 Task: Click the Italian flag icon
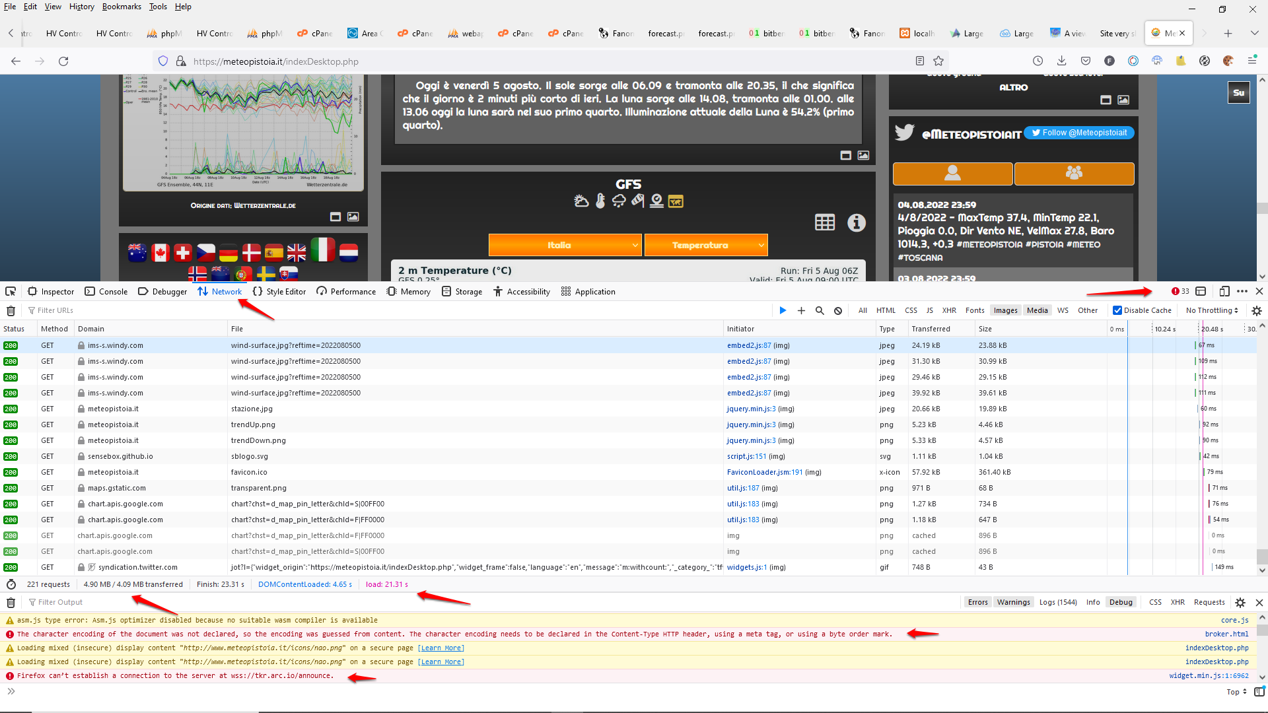tap(322, 250)
